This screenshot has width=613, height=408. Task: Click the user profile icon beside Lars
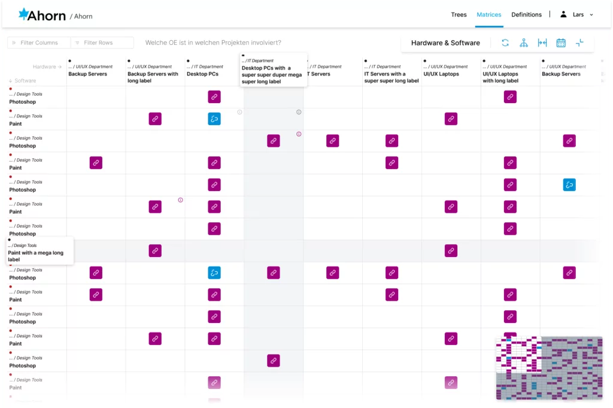tap(563, 14)
